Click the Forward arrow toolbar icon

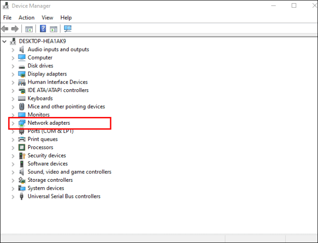click(x=15, y=29)
